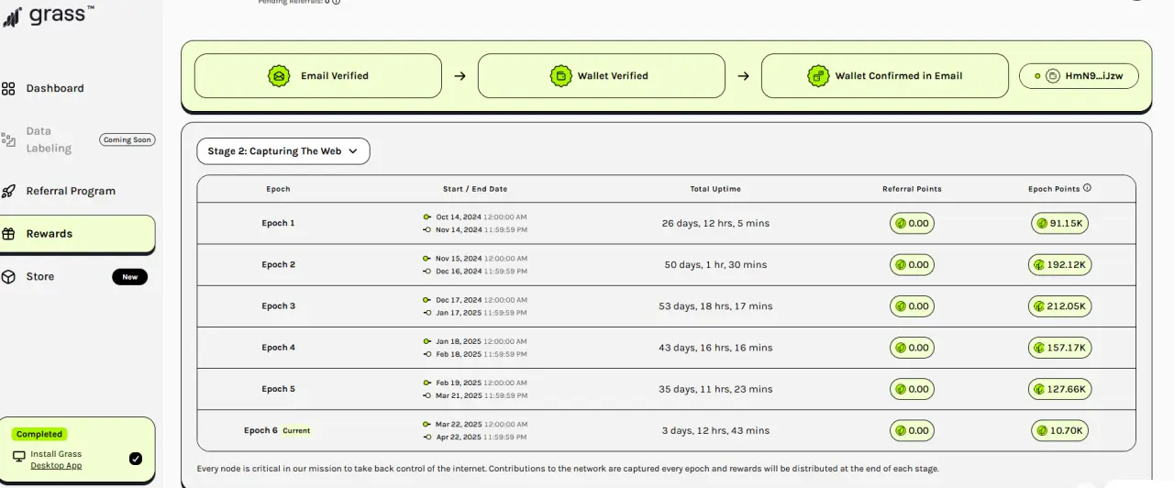Click Epoch 4 referral points 0.00 badge

(x=912, y=348)
